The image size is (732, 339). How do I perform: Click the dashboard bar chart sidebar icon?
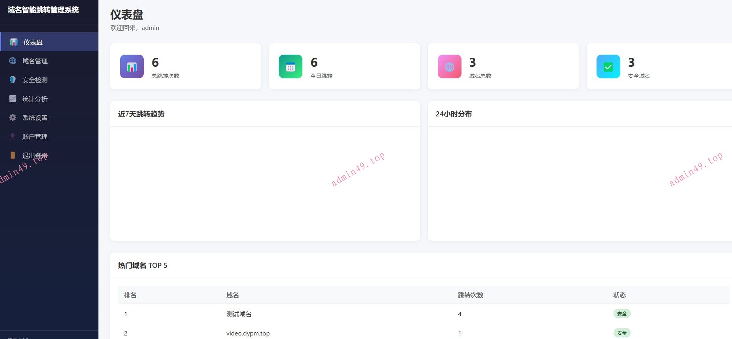[14, 42]
